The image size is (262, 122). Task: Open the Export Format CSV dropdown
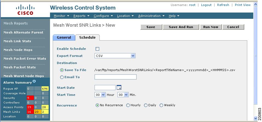click(115, 56)
